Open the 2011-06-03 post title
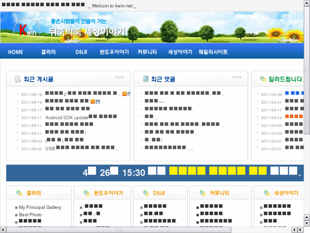The height and width of the screenshot is (233, 310). coord(64,141)
